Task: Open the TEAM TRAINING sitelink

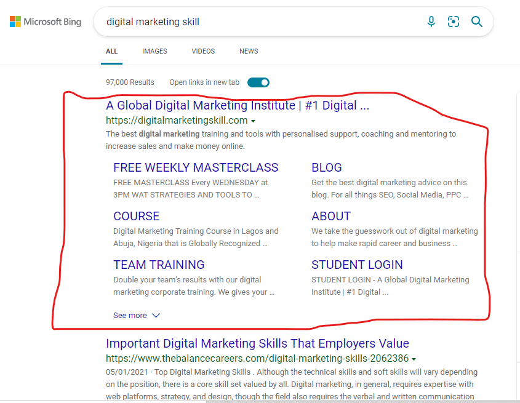Action: click(159, 265)
